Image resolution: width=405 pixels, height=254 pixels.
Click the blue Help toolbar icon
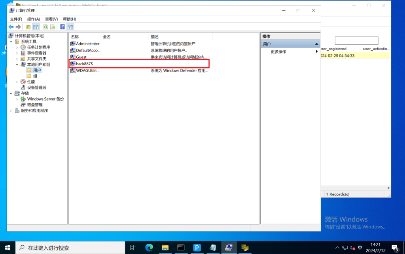pyautogui.click(x=62, y=27)
